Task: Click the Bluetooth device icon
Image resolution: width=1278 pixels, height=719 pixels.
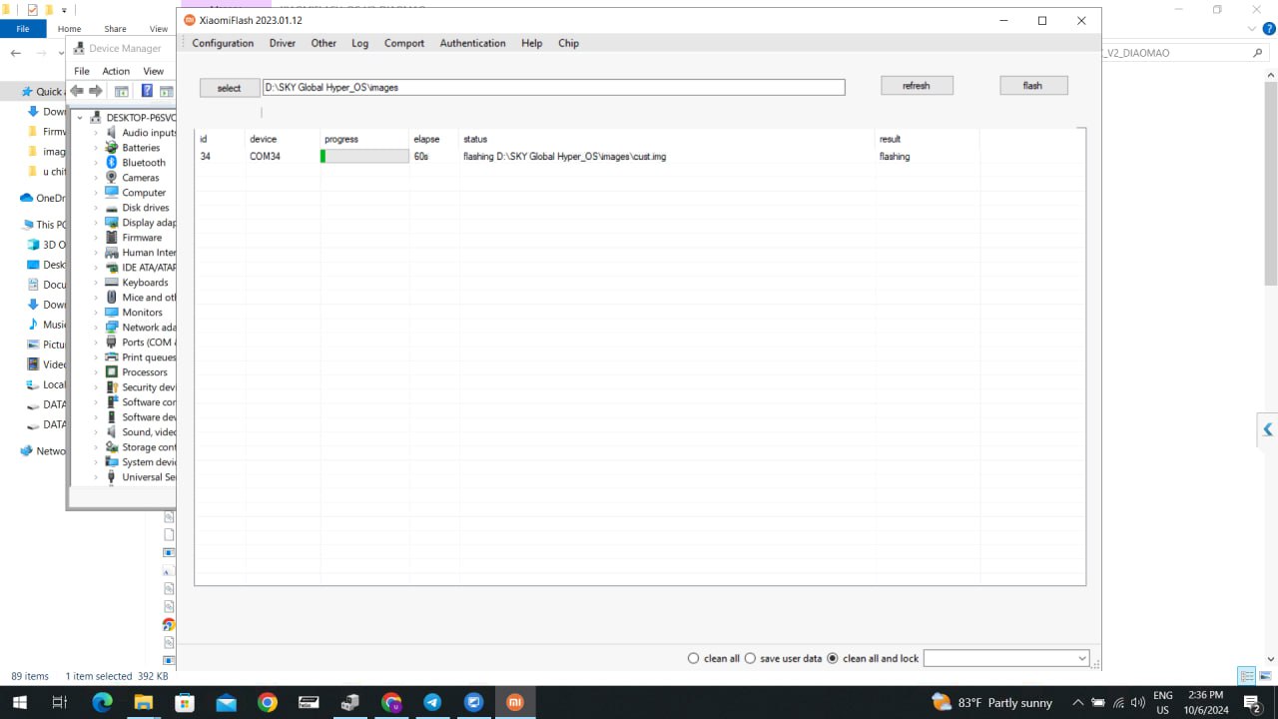Action: 112,163
